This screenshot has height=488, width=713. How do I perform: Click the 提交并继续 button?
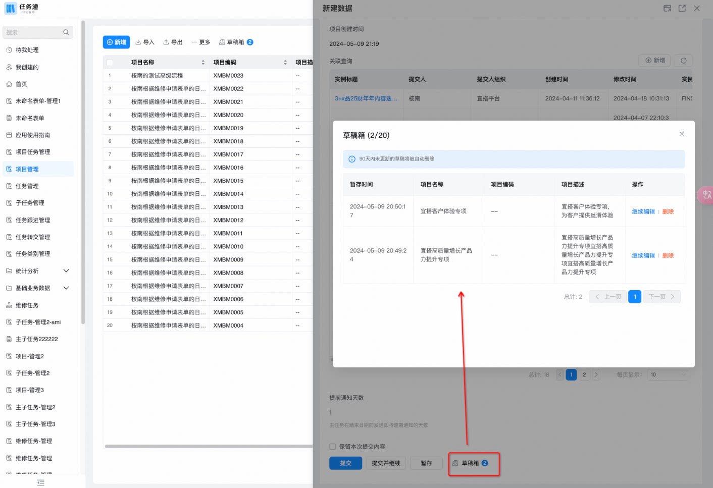pyautogui.click(x=386, y=463)
